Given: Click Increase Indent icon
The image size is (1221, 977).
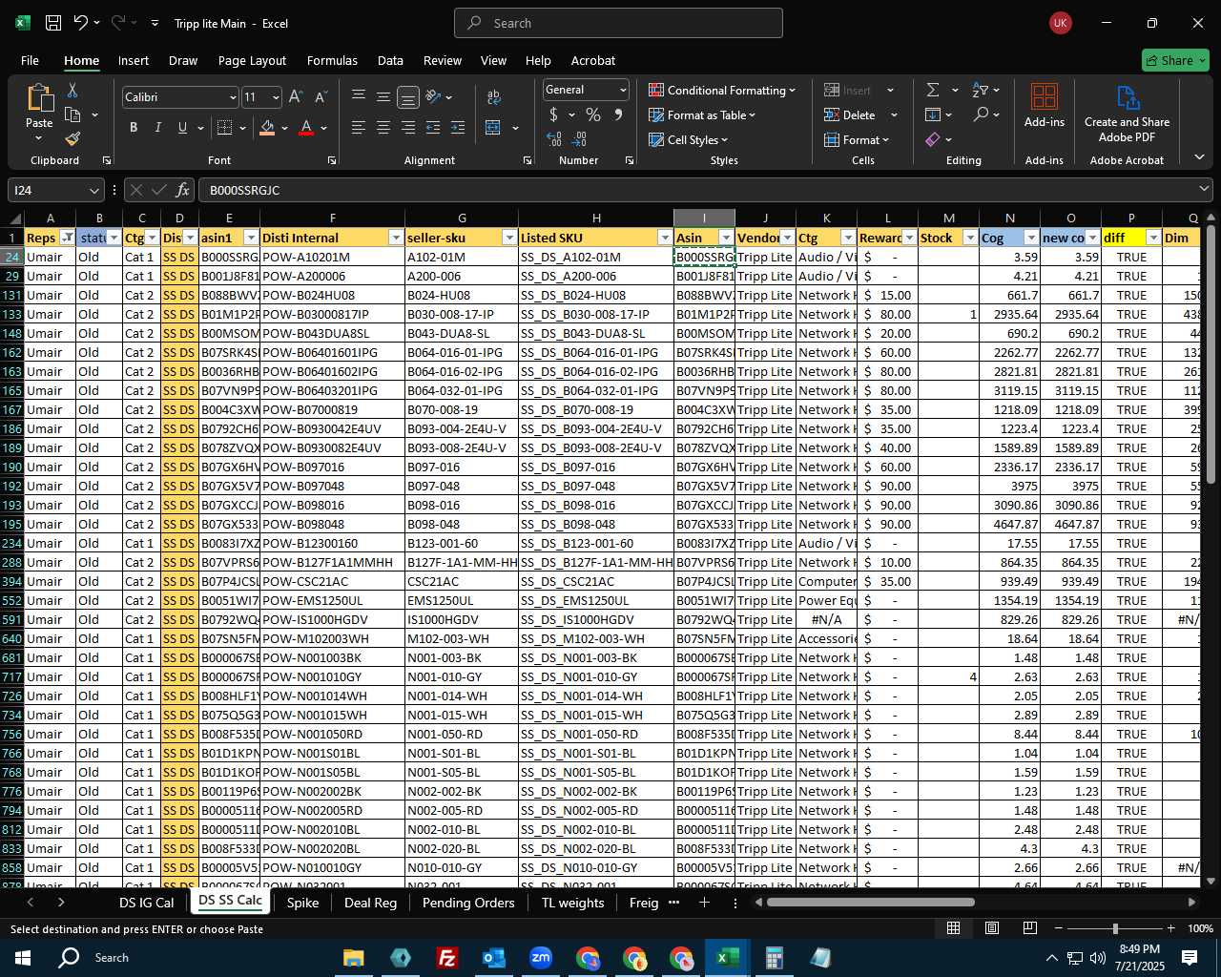Looking at the screenshot, I should click(x=458, y=127).
